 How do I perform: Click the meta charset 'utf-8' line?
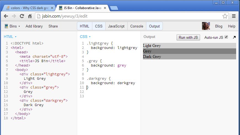tap(44, 57)
